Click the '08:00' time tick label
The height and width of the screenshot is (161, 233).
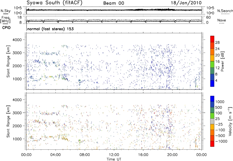coord(85,155)
